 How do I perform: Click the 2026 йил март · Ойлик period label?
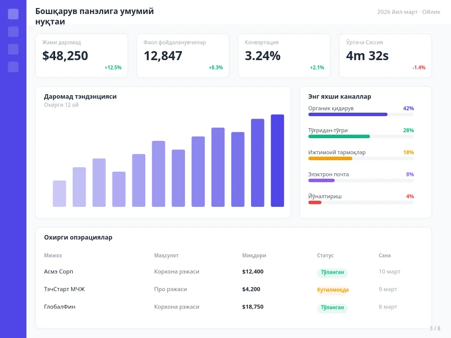coord(409,12)
